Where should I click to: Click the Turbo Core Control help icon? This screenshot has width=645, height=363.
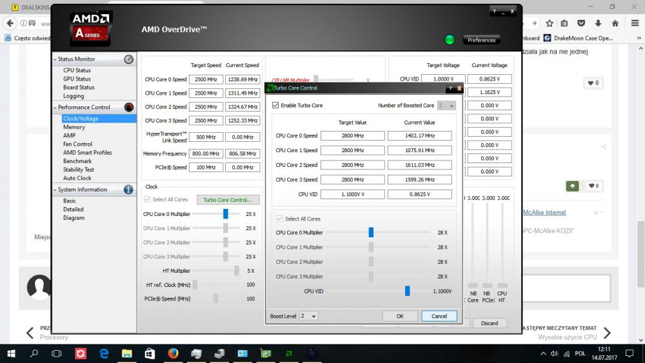450,88
